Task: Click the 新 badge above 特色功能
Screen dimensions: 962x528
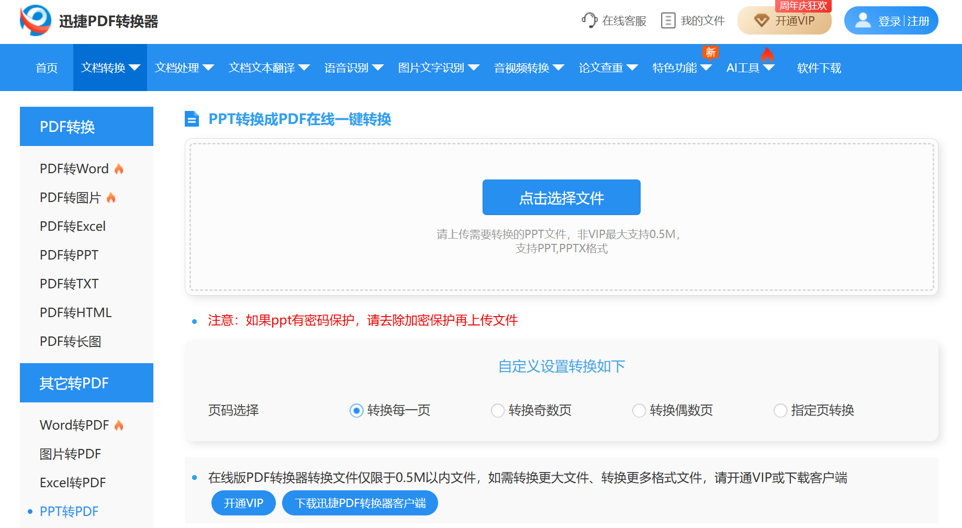Action: pos(710,52)
